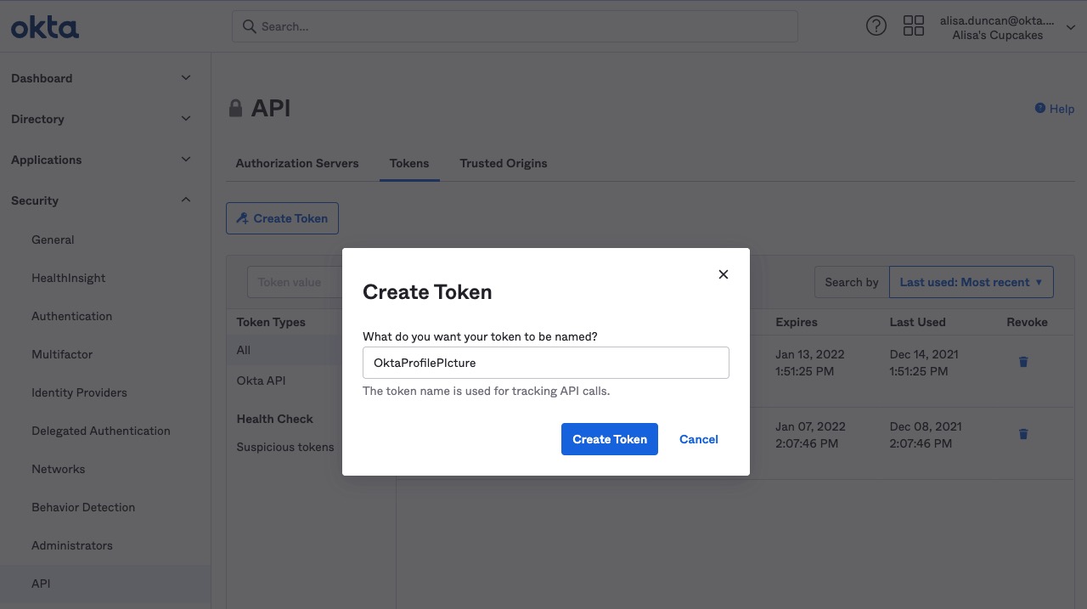Switch to Authorization Servers tab

pos(297,163)
